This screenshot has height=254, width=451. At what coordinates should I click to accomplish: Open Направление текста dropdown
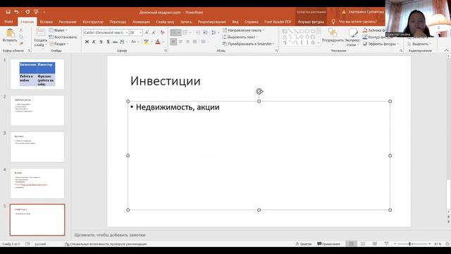[243, 30]
